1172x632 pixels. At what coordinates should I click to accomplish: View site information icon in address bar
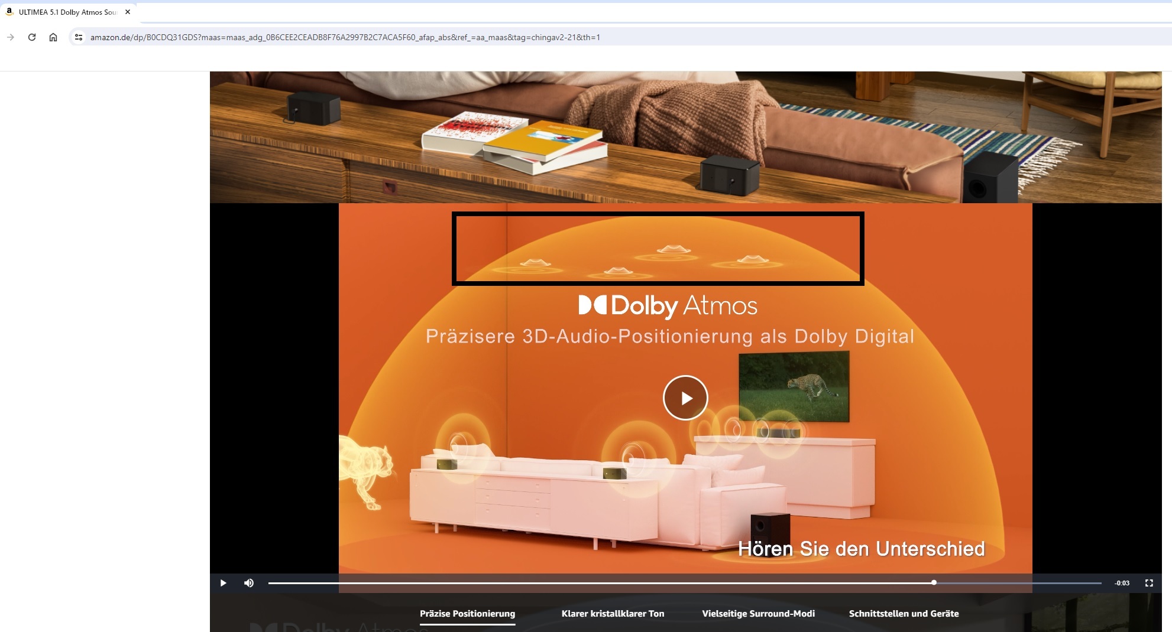pos(78,37)
